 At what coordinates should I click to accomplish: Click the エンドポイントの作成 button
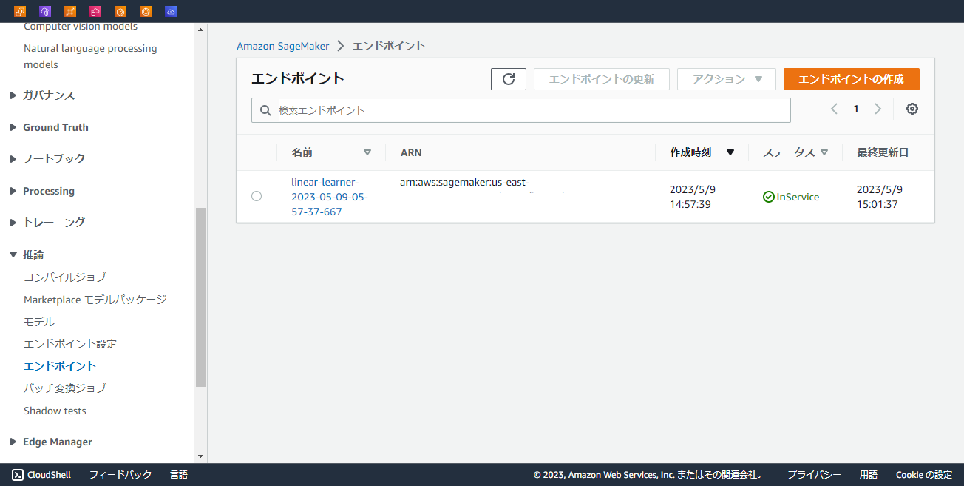tap(851, 79)
